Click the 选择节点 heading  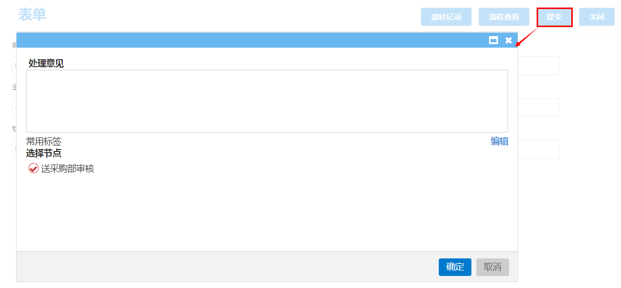click(x=44, y=153)
